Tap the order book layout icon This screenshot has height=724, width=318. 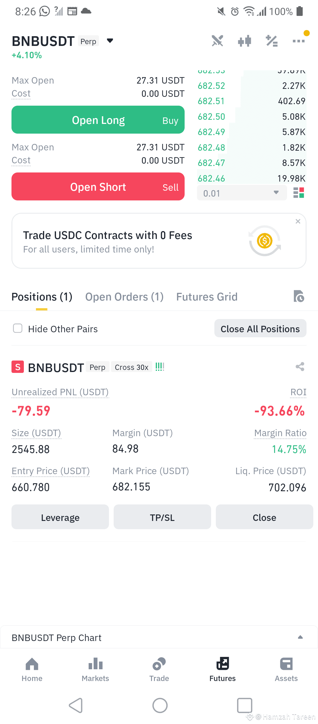(x=299, y=193)
